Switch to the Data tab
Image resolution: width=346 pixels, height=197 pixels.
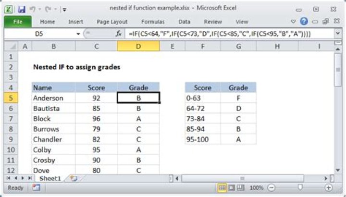(x=184, y=22)
